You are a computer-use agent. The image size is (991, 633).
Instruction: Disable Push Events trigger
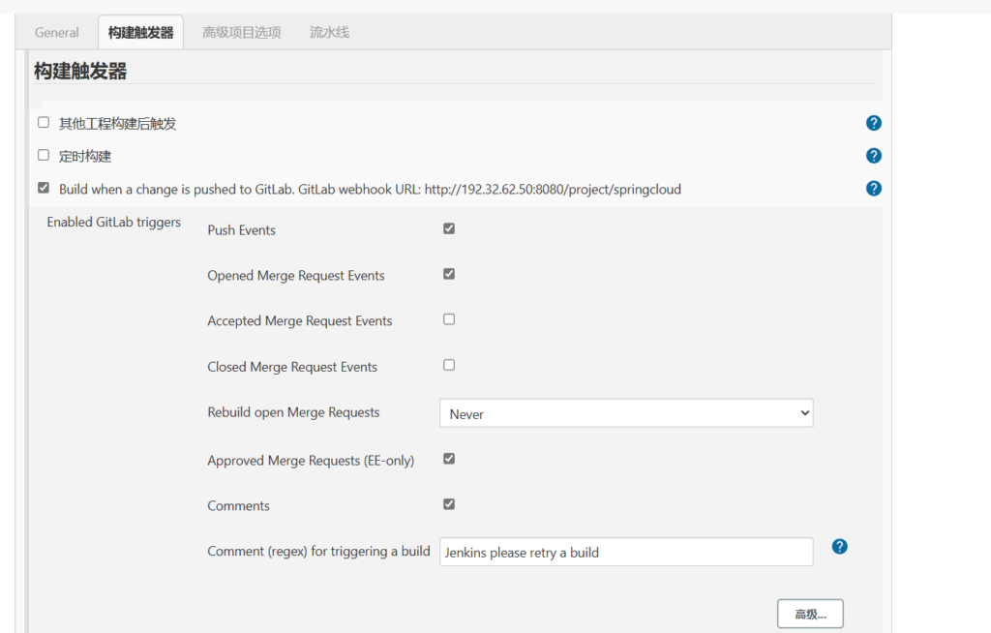[449, 228]
